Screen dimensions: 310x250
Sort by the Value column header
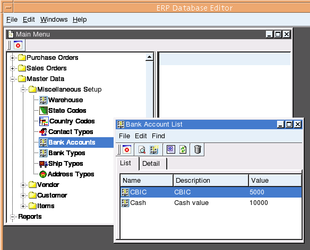click(x=275, y=180)
